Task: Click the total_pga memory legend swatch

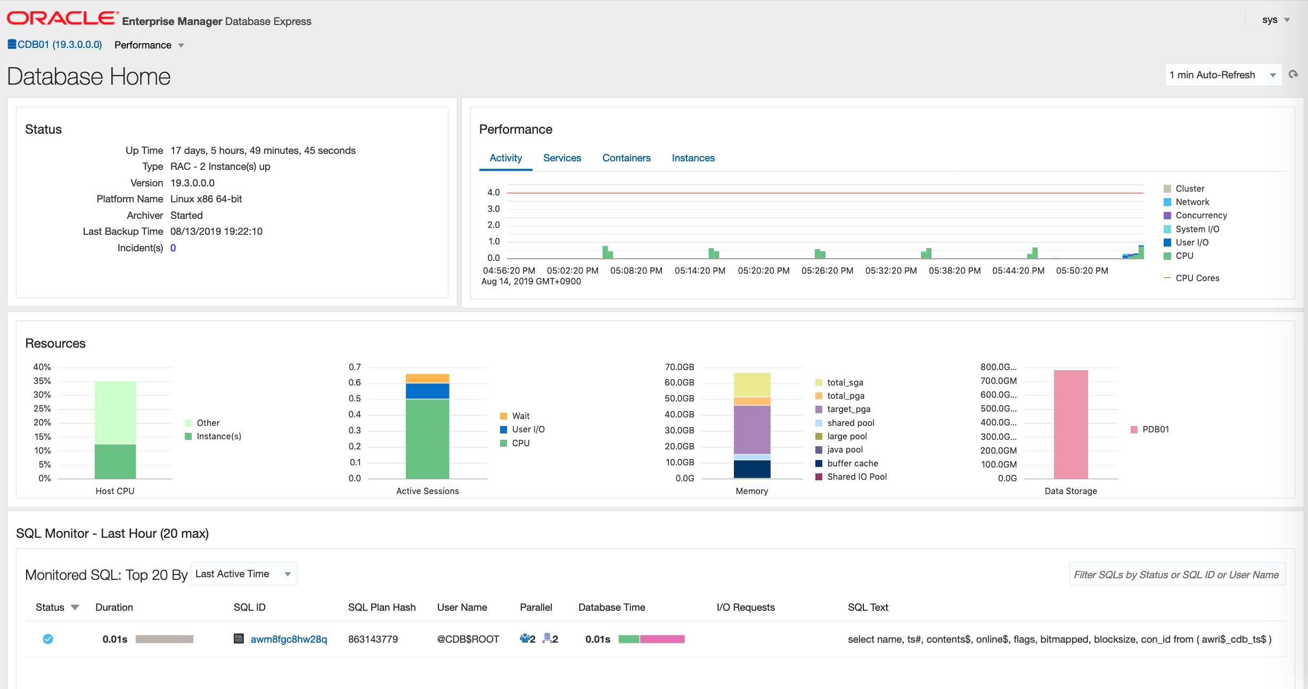Action: pyautogui.click(x=819, y=396)
